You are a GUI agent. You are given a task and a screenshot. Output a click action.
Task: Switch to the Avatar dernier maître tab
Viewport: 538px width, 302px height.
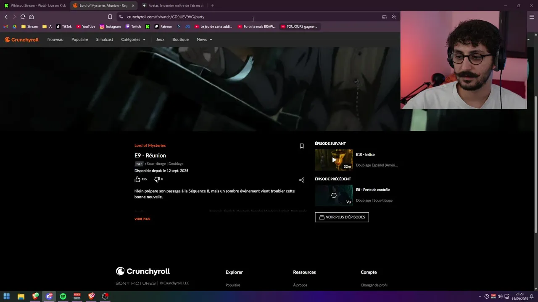coord(172,5)
